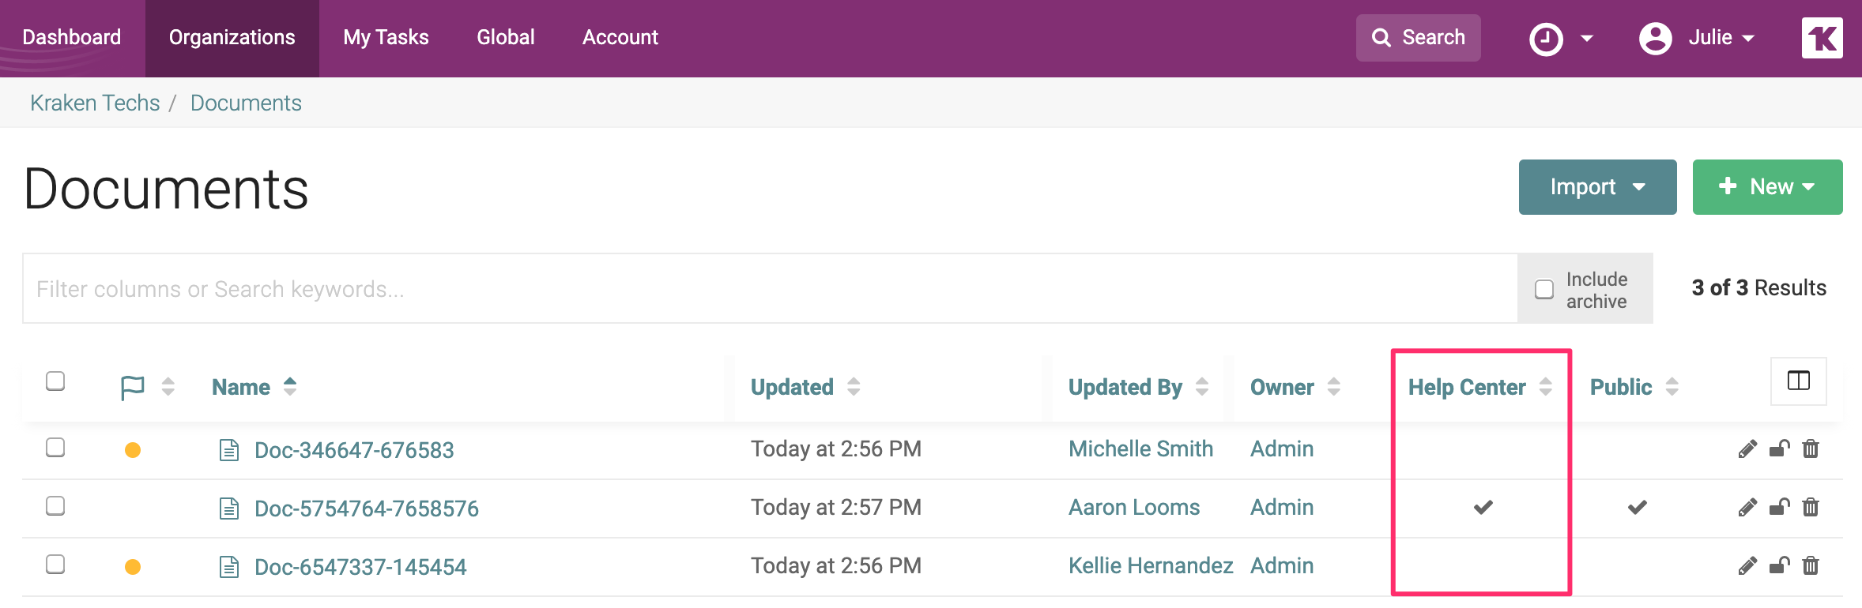Select the checkbox for Doc-5754764-7658576
1862x608 pixels.
tap(55, 506)
